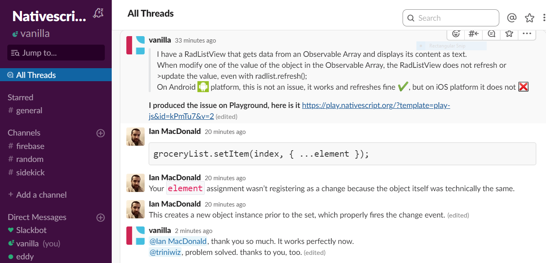The height and width of the screenshot is (263, 546).
Task: Click the Add a channel option
Action: pyautogui.click(x=41, y=195)
